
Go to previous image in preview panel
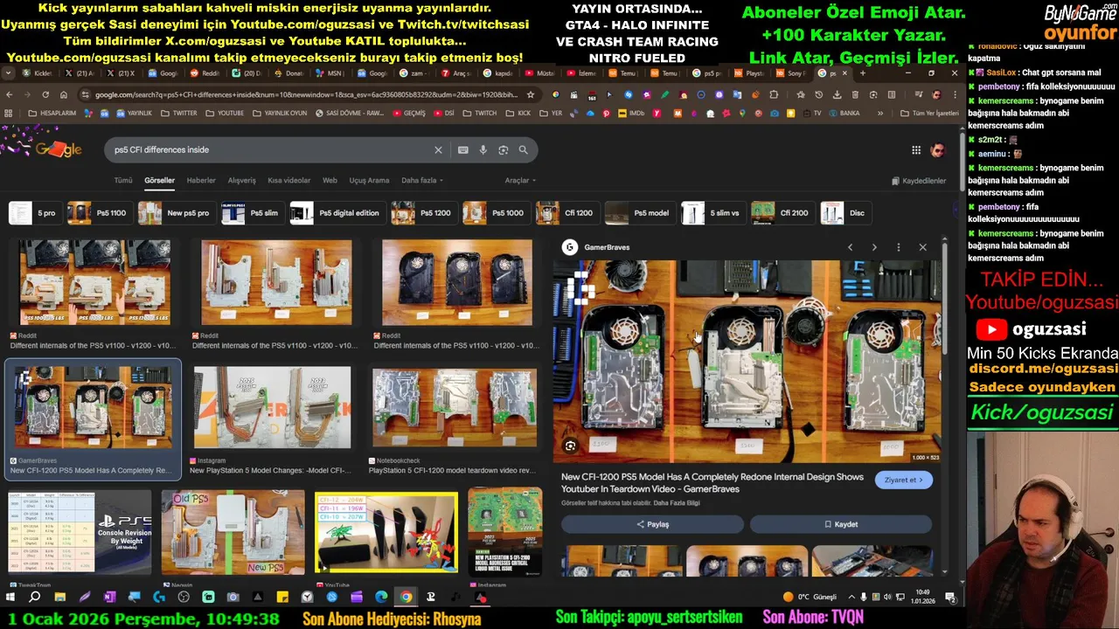coord(850,247)
